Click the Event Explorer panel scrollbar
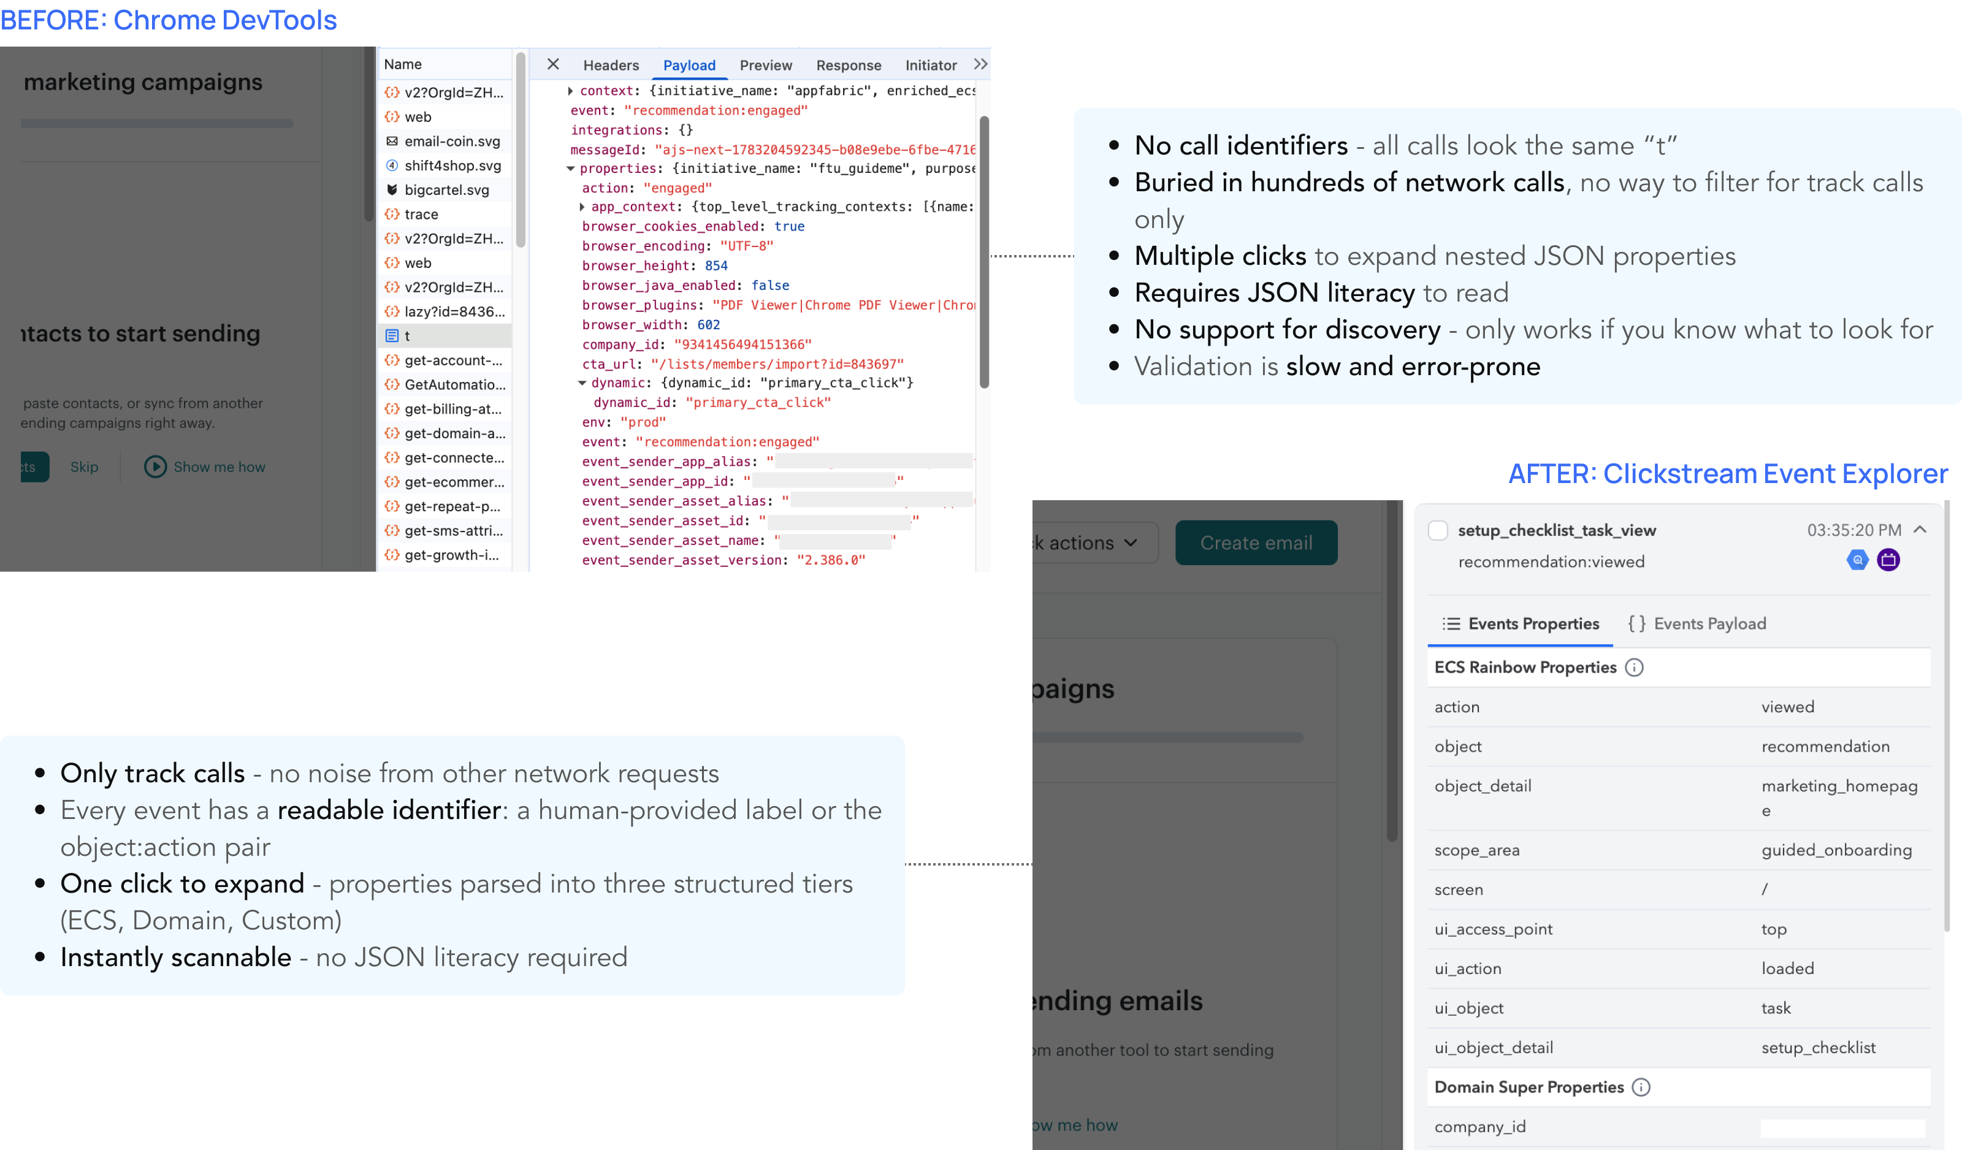The width and height of the screenshot is (1962, 1150). 1947,717
